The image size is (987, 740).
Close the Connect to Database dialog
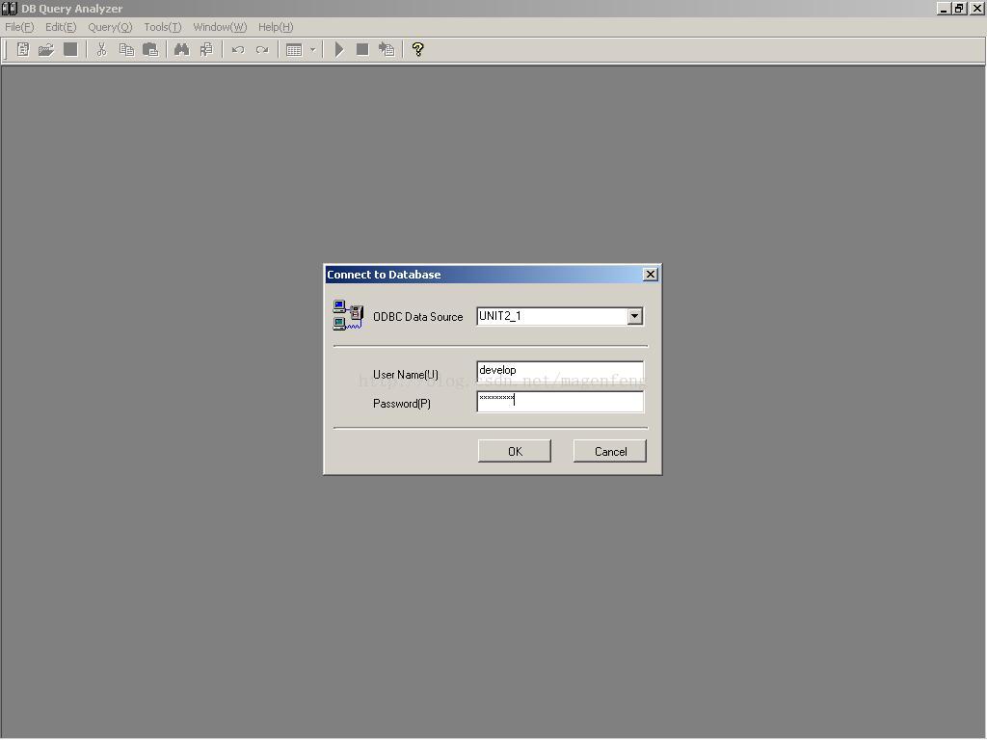click(651, 275)
